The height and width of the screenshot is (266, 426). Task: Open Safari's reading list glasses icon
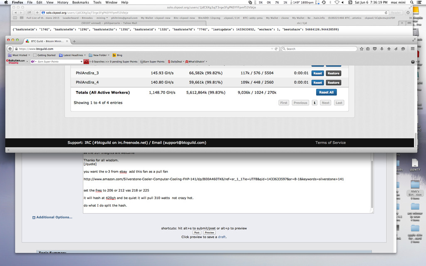click(x=15, y=18)
